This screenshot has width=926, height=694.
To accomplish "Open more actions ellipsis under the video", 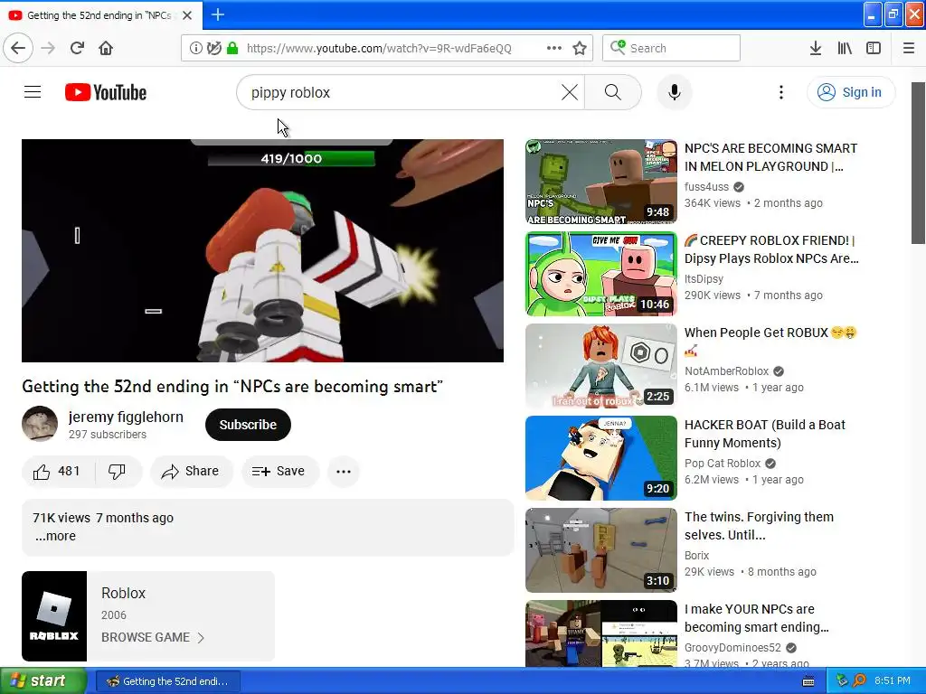I will coord(343,471).
